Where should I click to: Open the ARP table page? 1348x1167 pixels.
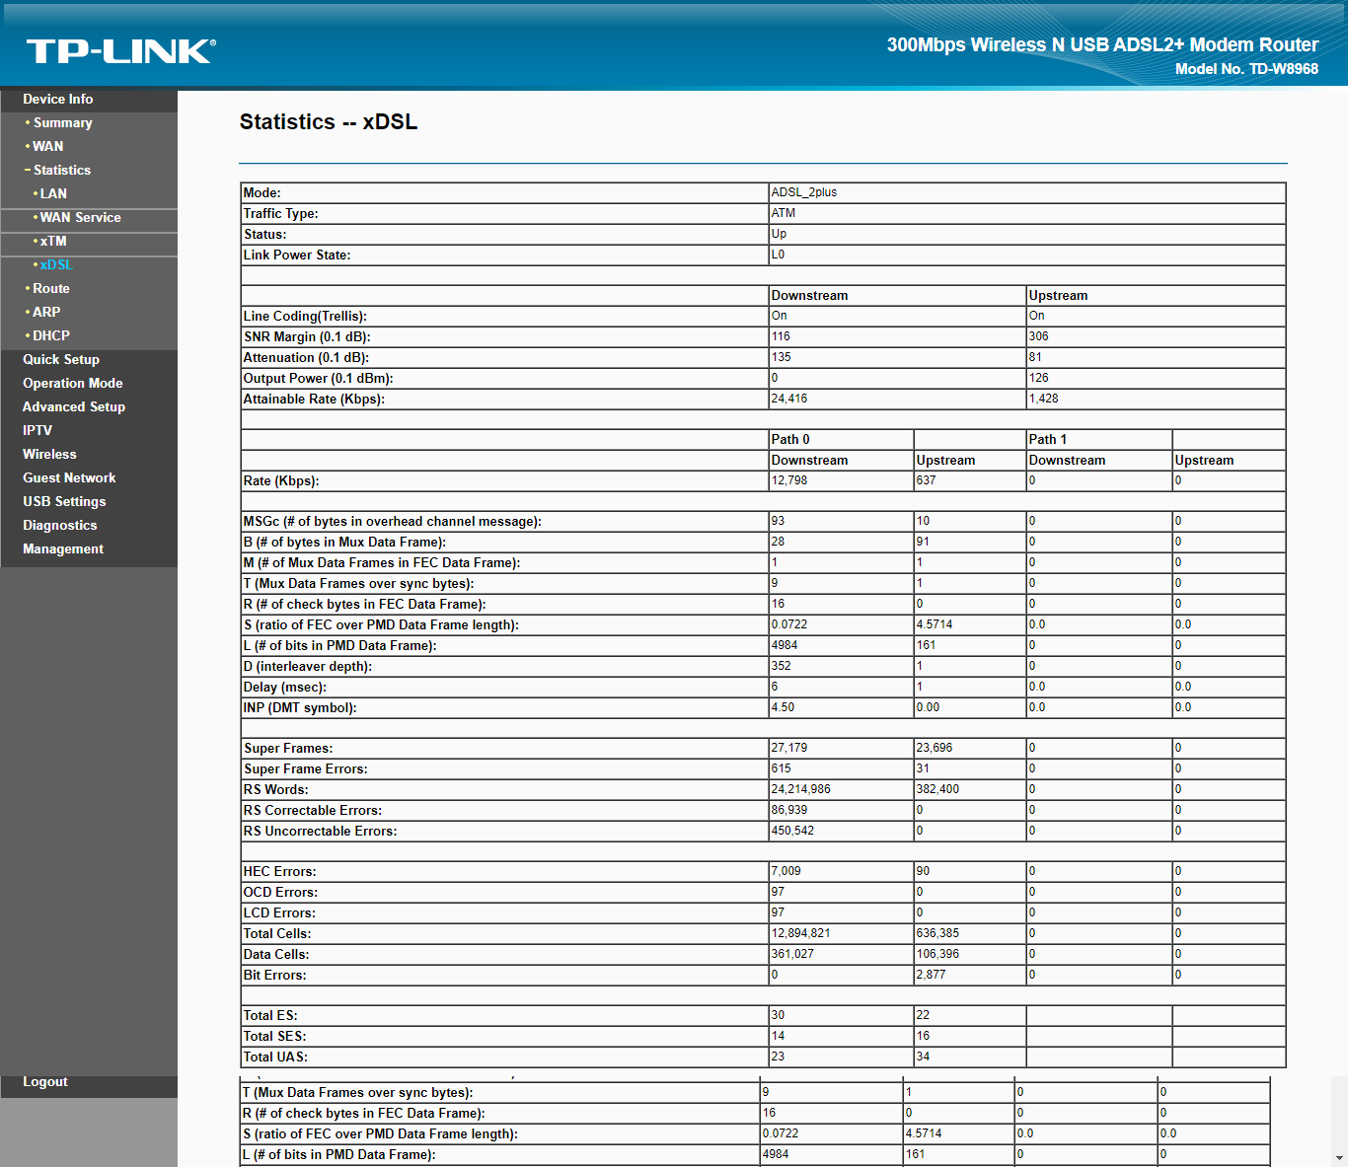coord(46,313)
